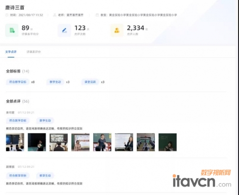Click the classroom icon before school name
The height and width of the screenshot is (195, 239).
tap(97, 15)
